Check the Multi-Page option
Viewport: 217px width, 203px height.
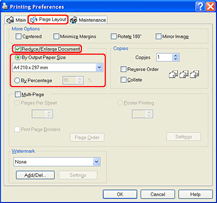tap(18, 94)
